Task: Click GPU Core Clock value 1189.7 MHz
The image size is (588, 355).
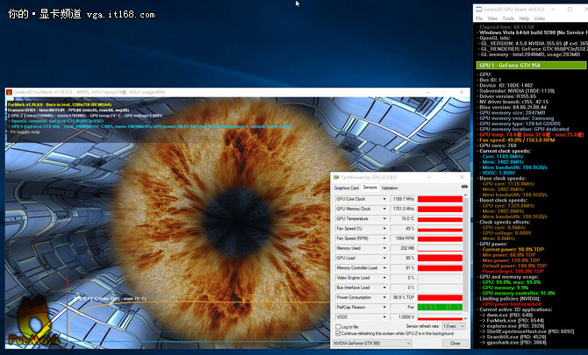Action: [x=403, y=199]
